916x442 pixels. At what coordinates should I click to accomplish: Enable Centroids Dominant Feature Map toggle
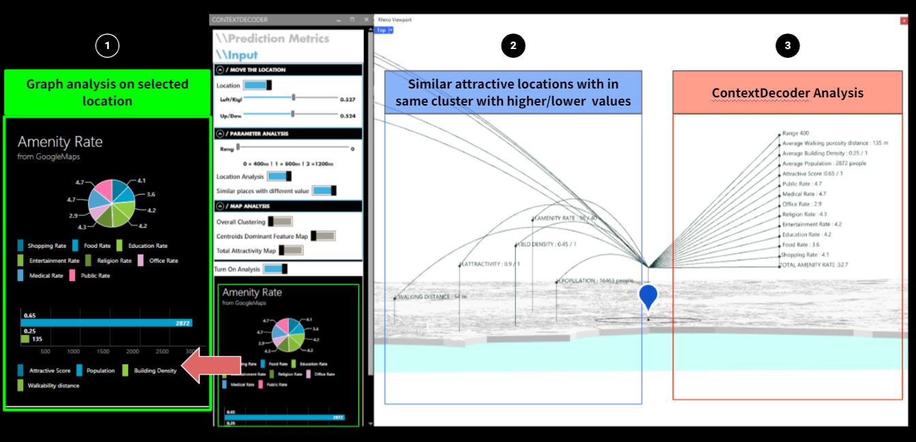click(x=323, y=236)
